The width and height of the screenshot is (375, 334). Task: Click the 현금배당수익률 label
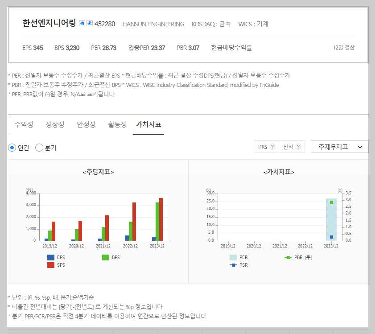[x=231, y=48]
